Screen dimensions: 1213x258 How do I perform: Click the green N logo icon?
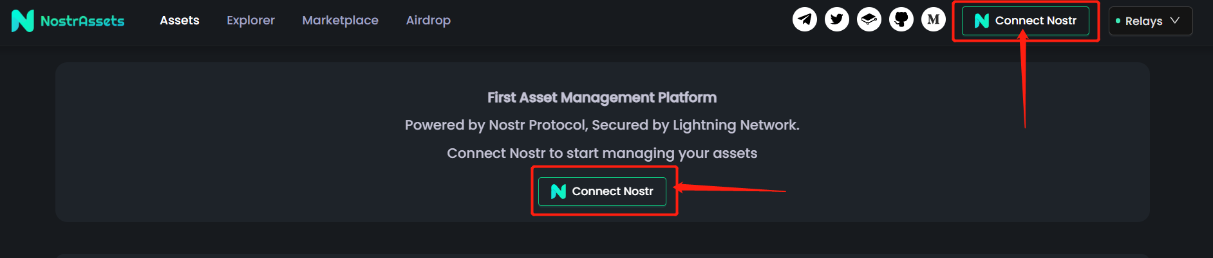pyautogui.click(x=23, y=21)
